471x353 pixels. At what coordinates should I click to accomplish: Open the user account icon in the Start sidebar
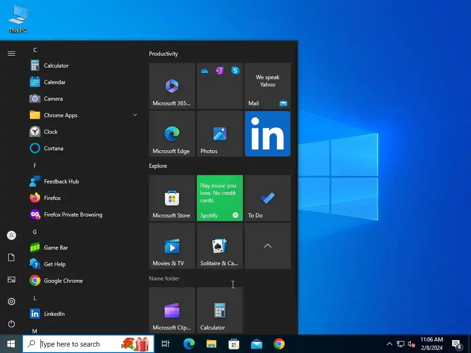point(11,235)
